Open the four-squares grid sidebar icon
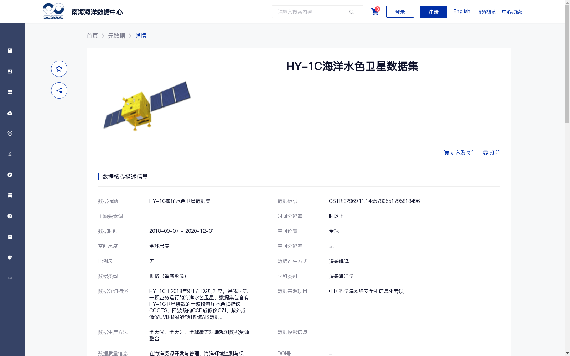 click(x=10, y=92)
